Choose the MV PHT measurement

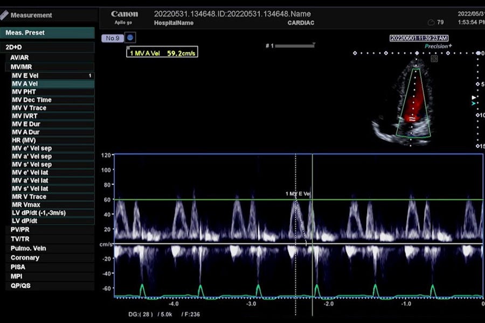pyautogui.click(x=53, y=92)
